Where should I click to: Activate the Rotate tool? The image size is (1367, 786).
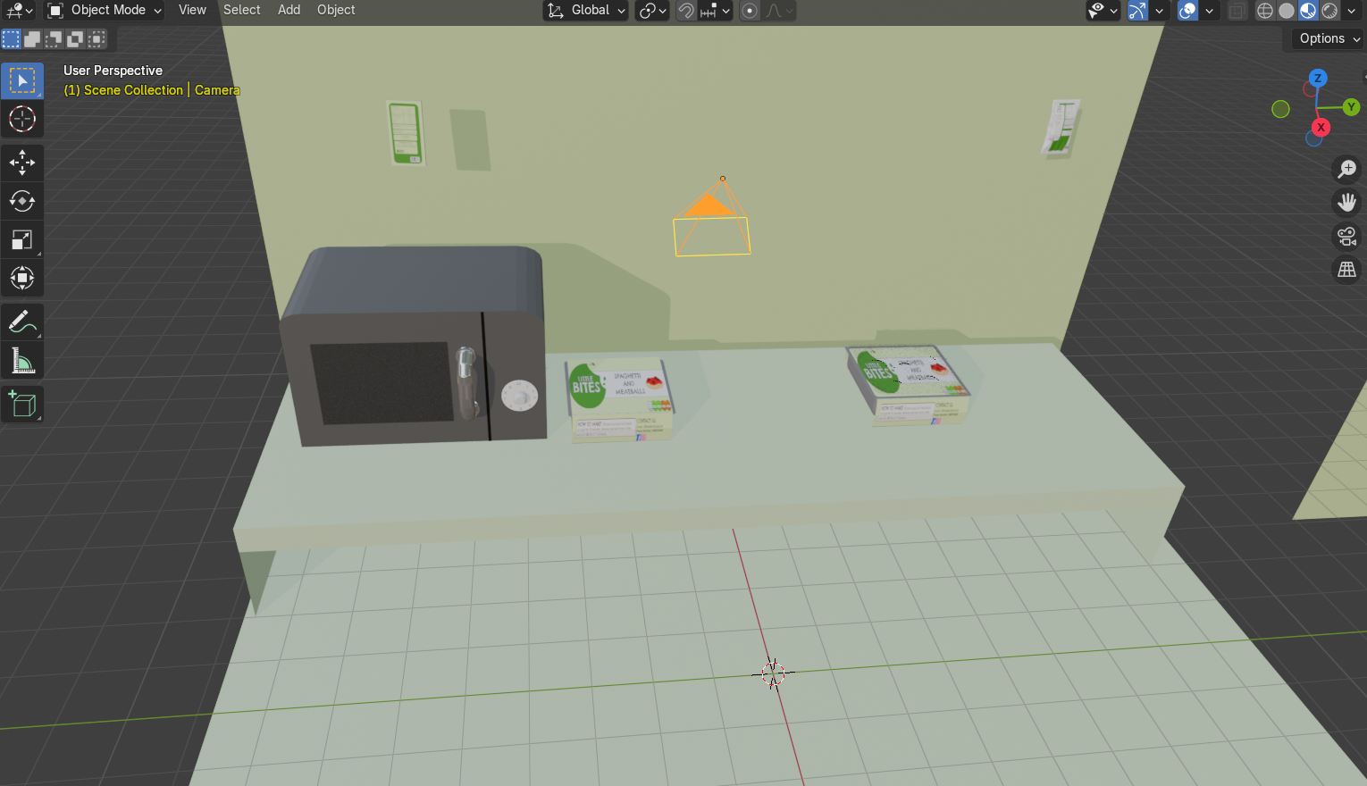22,201
